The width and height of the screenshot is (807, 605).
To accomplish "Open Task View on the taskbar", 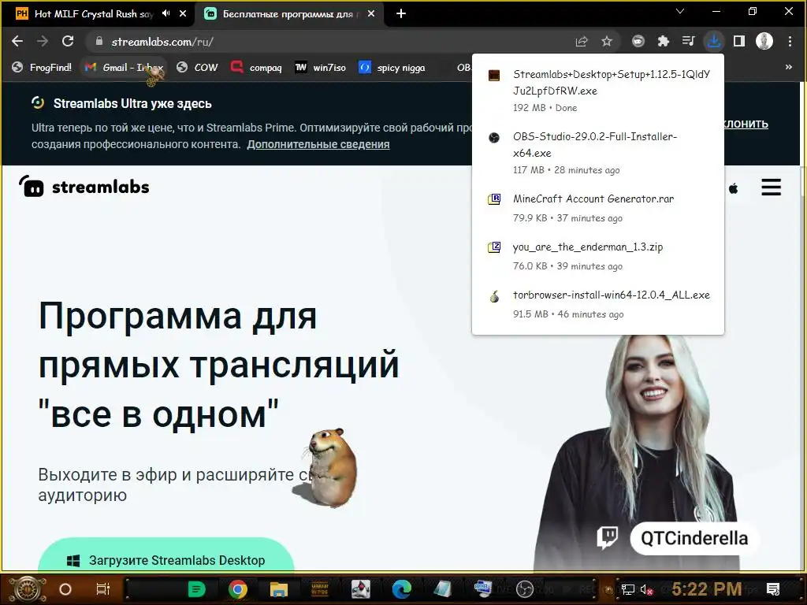I will point(103,589).
